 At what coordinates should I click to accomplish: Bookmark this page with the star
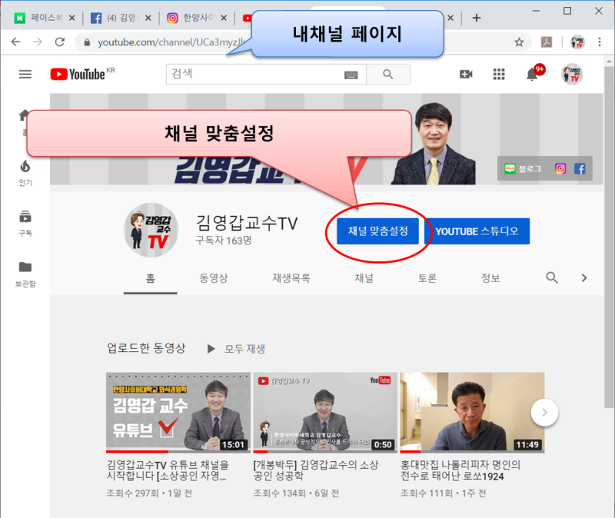(519, 42)
